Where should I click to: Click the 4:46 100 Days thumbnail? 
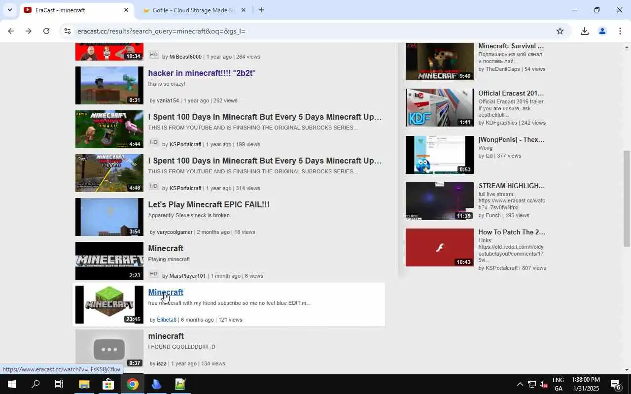click(x=109, y=173)
